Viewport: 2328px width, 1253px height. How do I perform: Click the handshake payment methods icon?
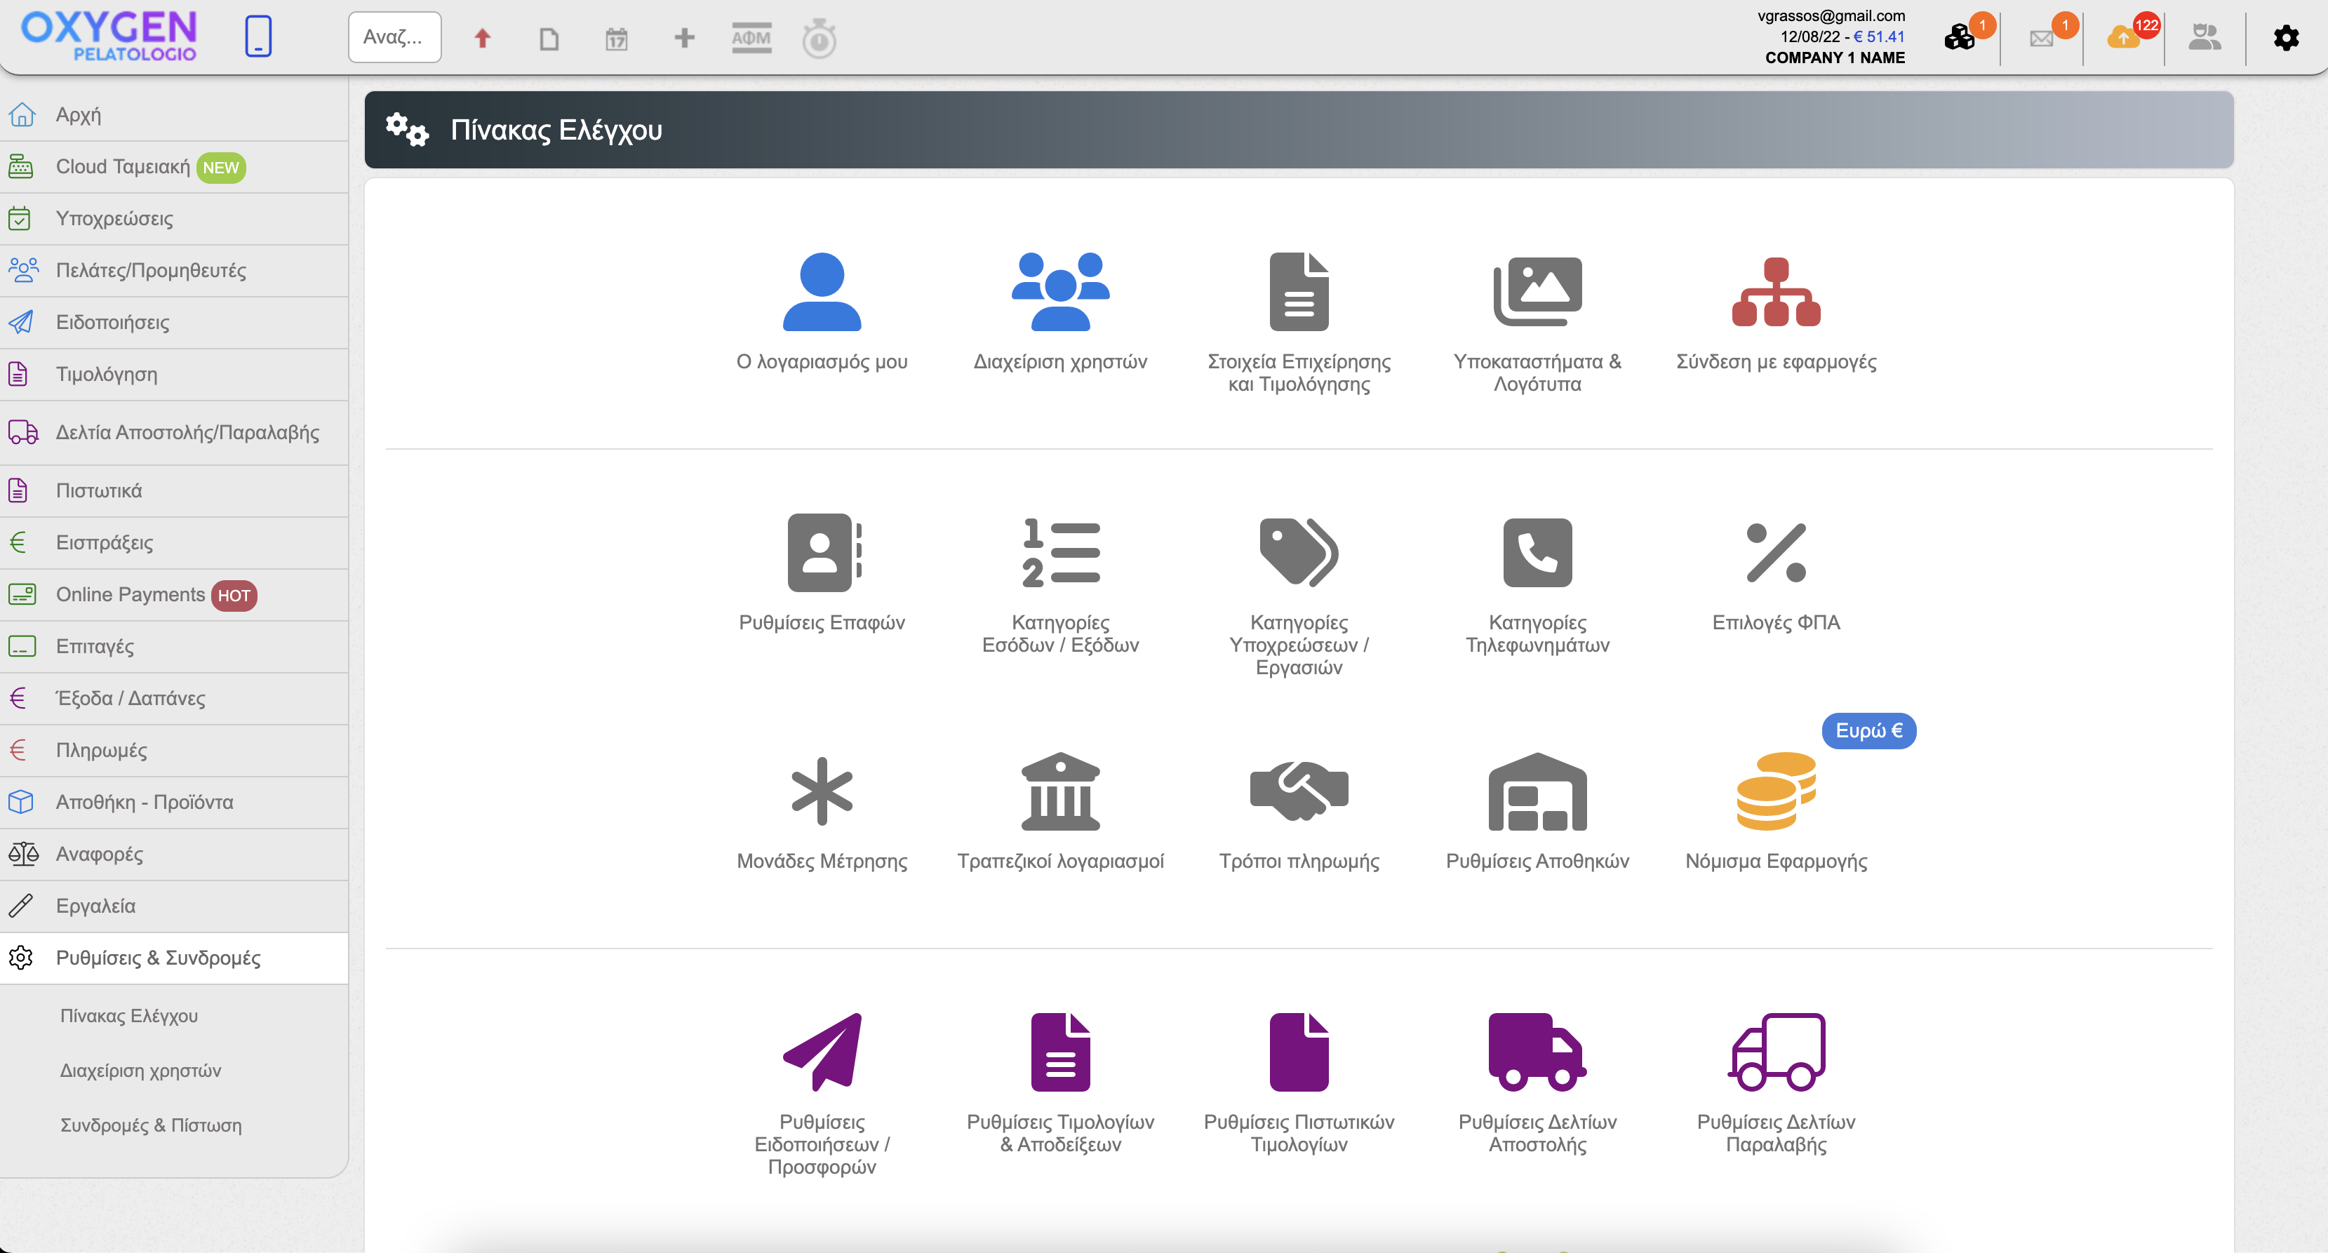(1299, 791)
